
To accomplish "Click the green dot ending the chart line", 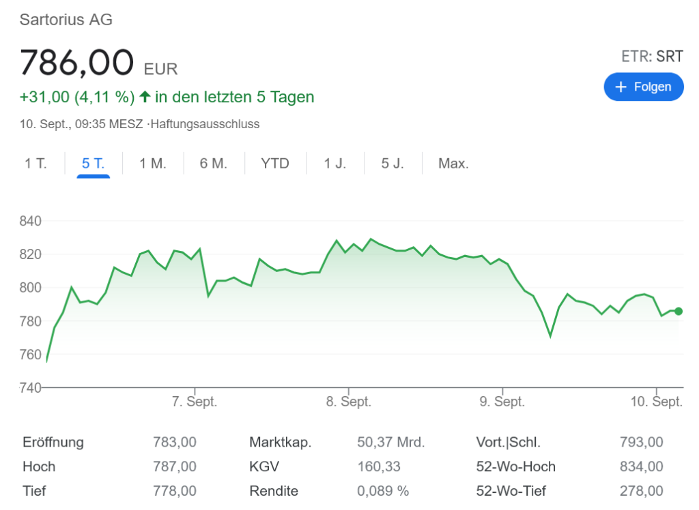I will coord(678,311).
